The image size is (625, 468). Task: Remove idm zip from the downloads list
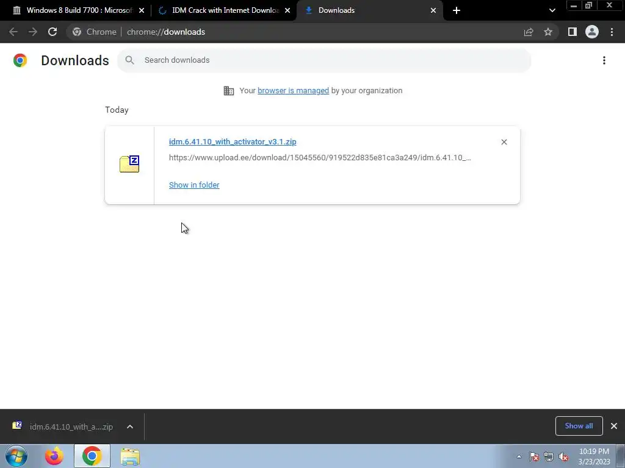(504, 142)
